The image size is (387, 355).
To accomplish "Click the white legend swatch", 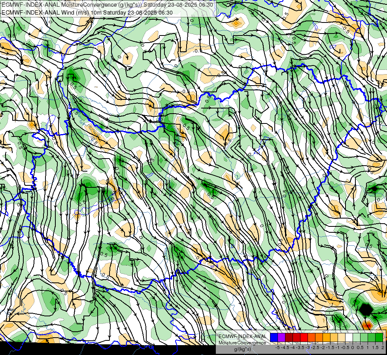I will click(x=349, y=338).
